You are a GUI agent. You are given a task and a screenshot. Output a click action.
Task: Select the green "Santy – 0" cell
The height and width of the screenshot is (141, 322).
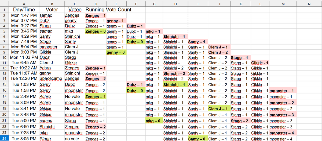197,139
